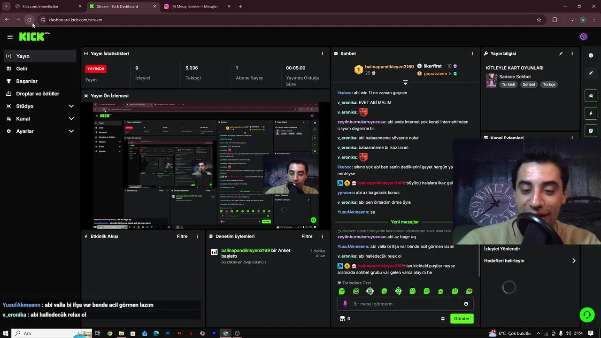Open Yayın İstatistikleri panel three-dot menu
Viewport: 601px width, 338px height.
click(322, 54)
